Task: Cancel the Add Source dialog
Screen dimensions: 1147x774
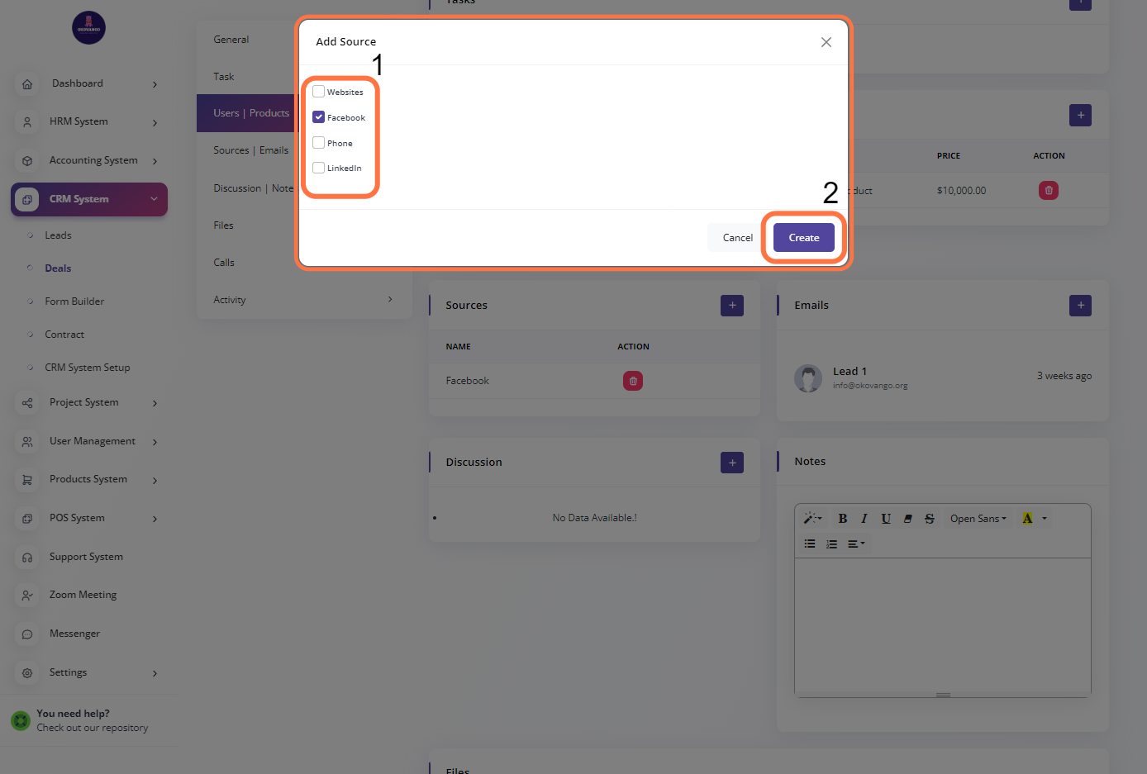Action: pos(737,238)
